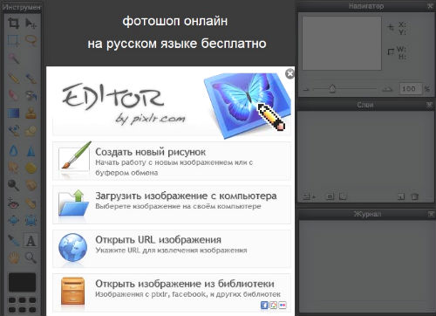436x316 pixels.
Task: Click Открыть URL изображения option
Action: coord(172,249)
